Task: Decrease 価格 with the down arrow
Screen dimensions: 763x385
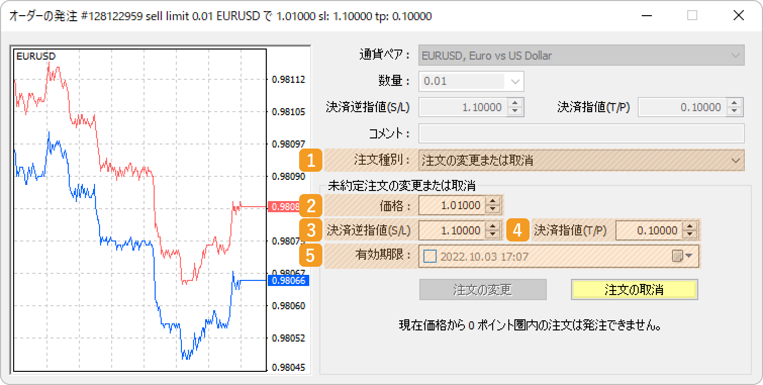Action: point(493,210)
